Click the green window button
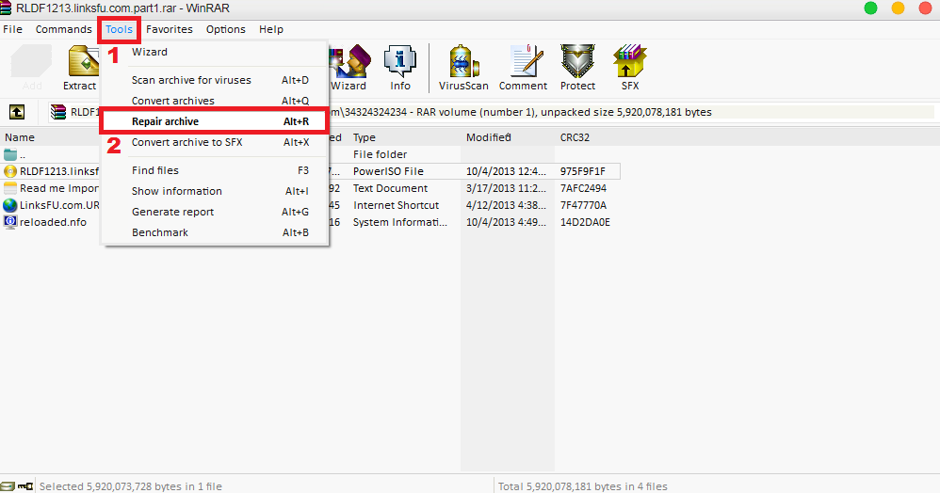This screenshot has width=940, height=493. [x=870, y=8]
